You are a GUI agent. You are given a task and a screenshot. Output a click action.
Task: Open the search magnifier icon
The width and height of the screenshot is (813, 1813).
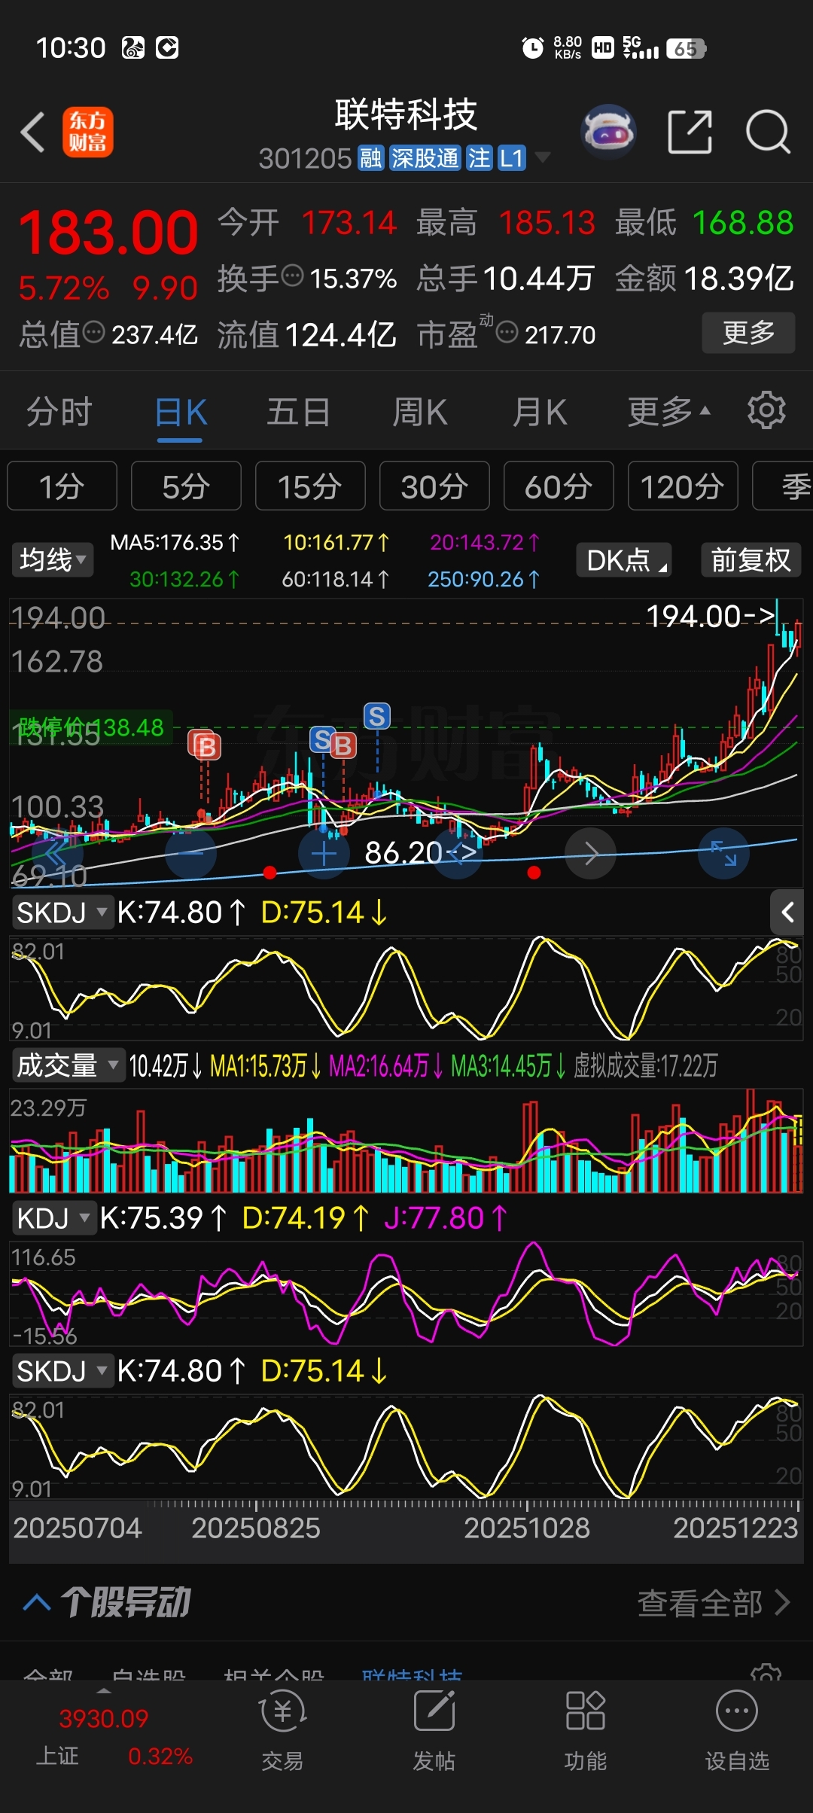coord(768,132)
